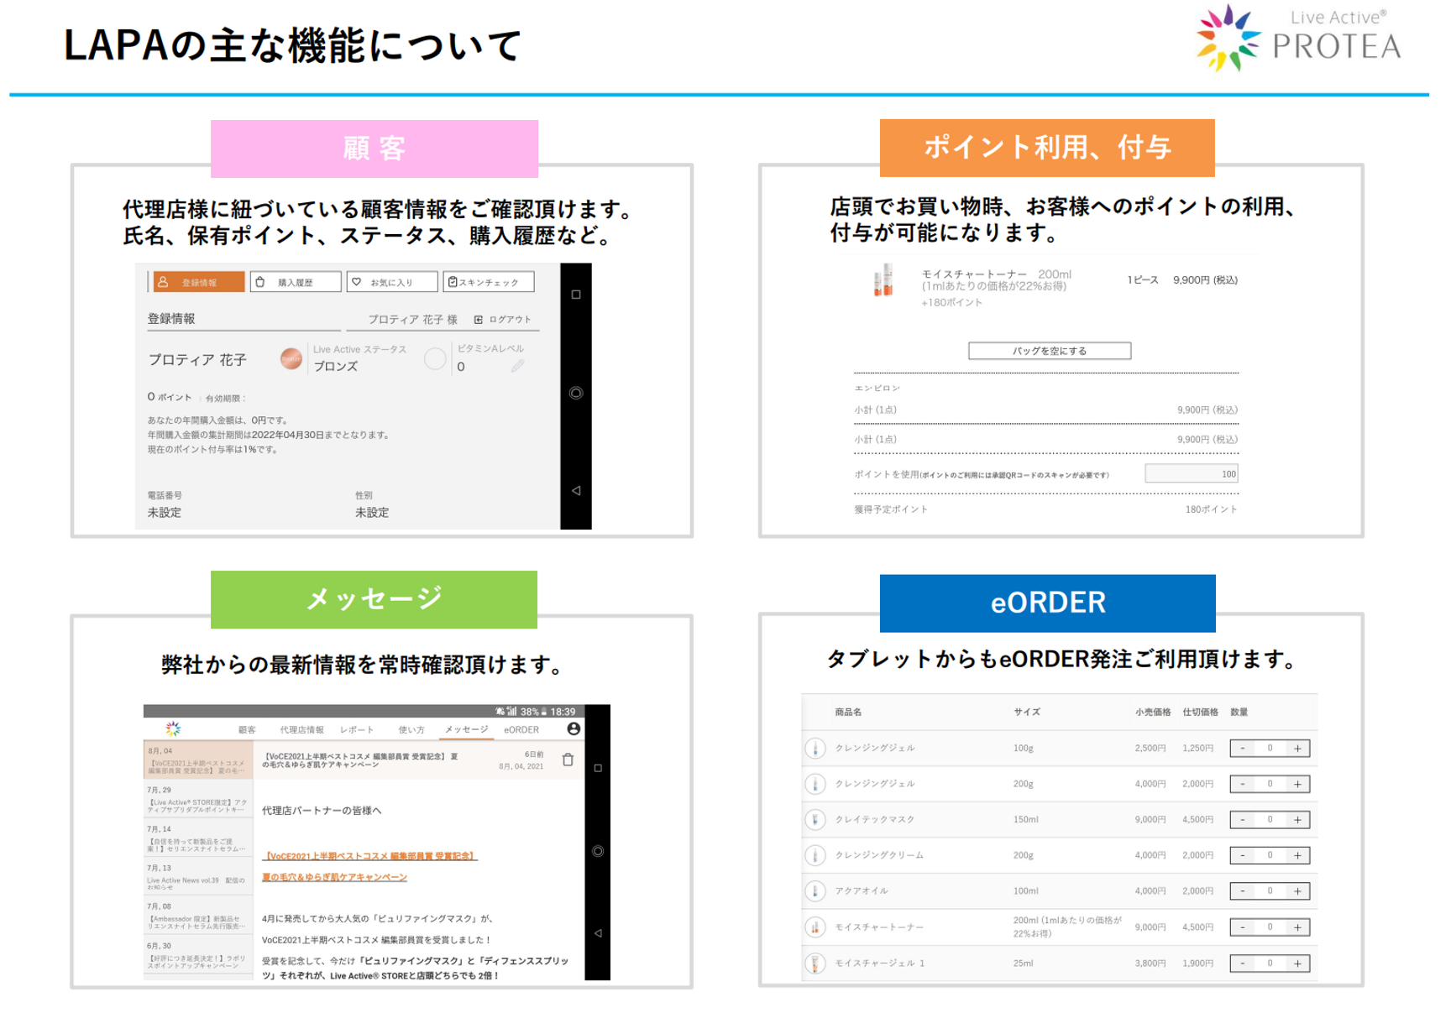Click the バッグを空にする button
This screenshot has width=1451, height=1018.
point(1049,351)
